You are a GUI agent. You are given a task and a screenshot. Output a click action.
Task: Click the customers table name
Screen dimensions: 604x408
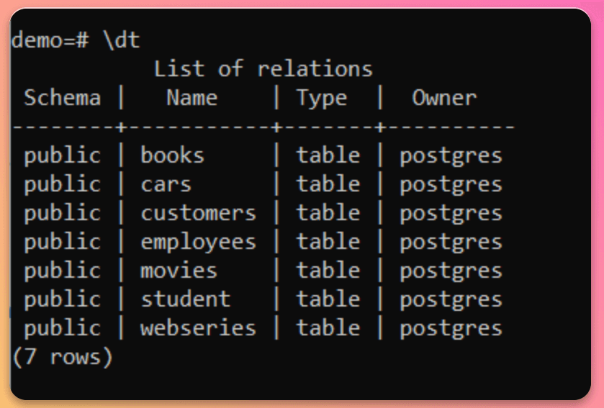198,213
